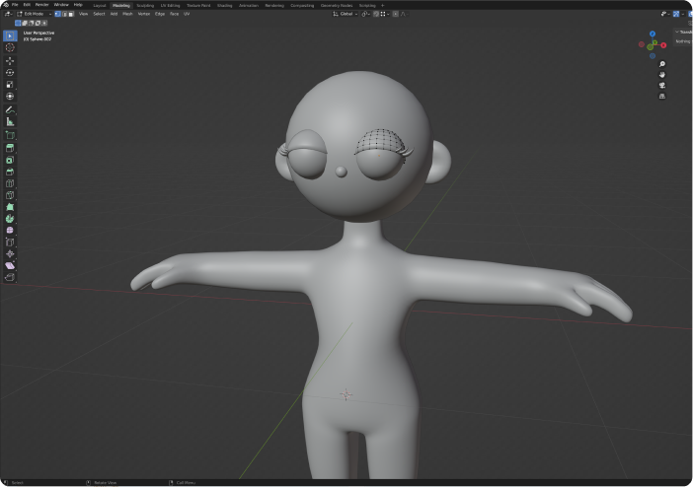Open snapping options dropdown

pos(385,14)
